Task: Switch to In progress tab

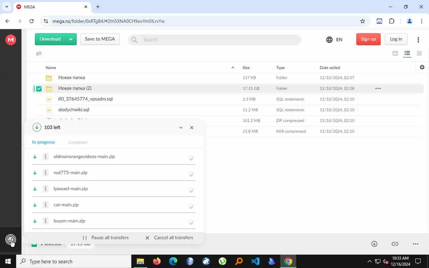Action: coord(44,142)
